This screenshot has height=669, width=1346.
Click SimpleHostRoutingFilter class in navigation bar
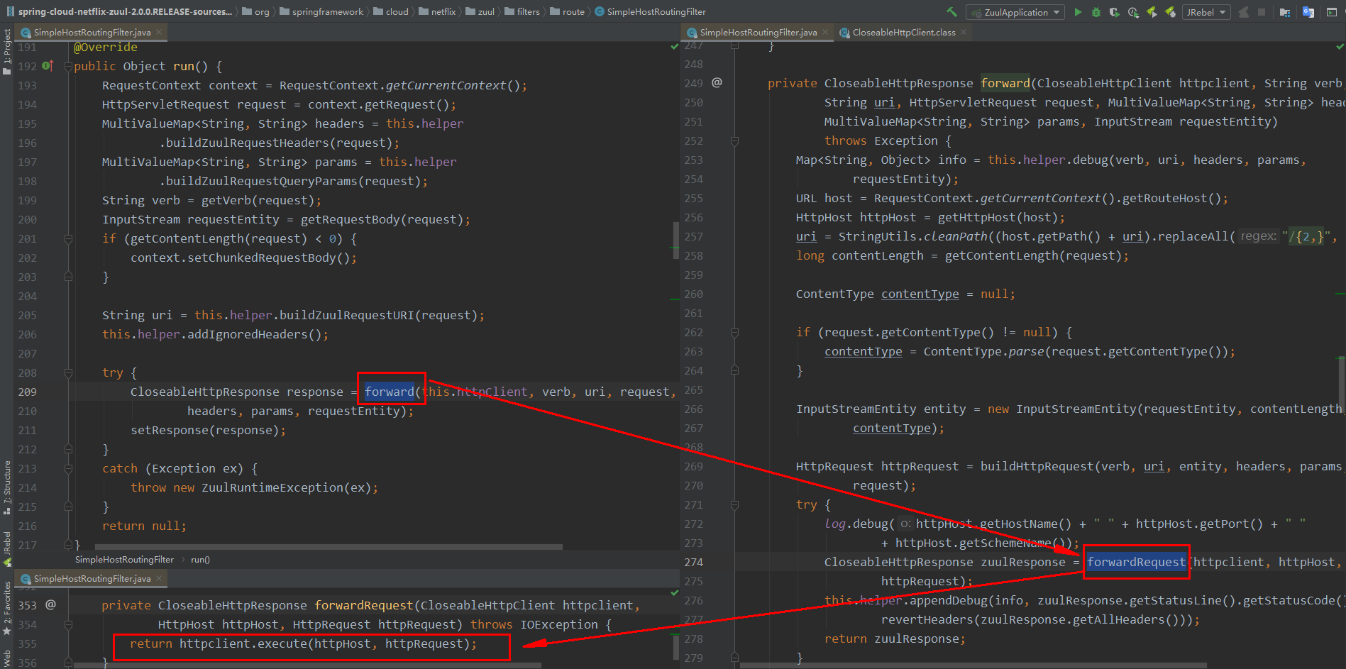click(650, 12)
